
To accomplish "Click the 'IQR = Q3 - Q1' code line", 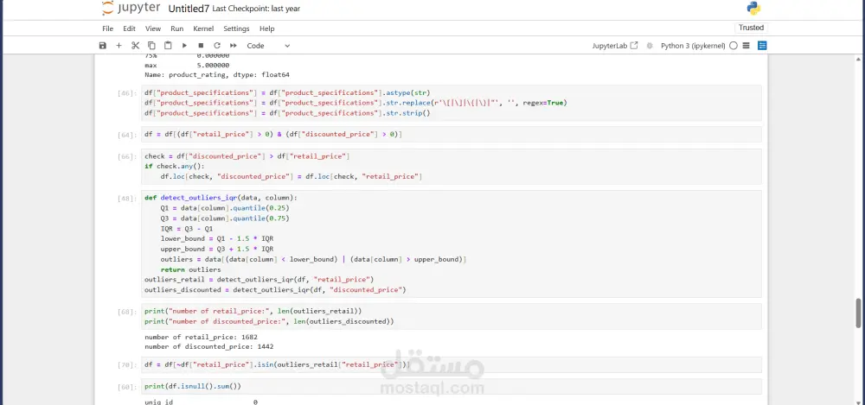I will 187,228.
